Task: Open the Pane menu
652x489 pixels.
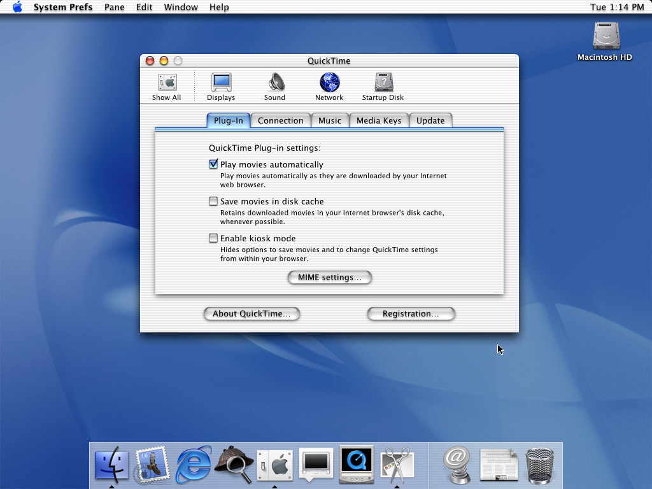Action: [115, 7]
